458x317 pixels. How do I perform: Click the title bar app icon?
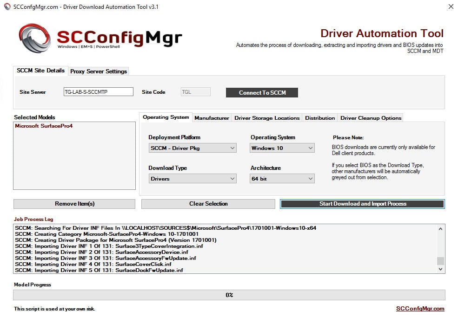coord(7,6)
